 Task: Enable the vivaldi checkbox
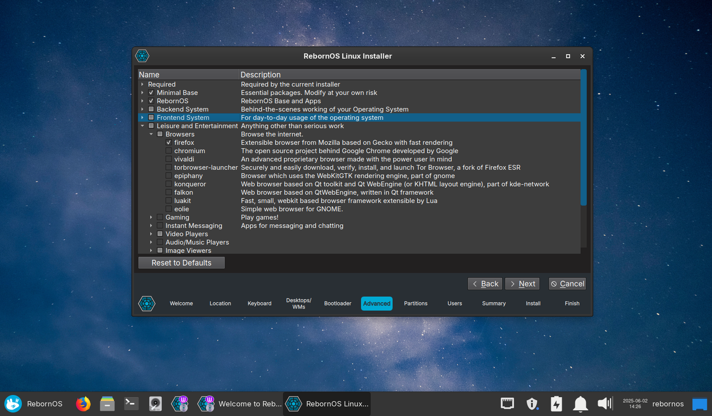(x=169, y=159)
